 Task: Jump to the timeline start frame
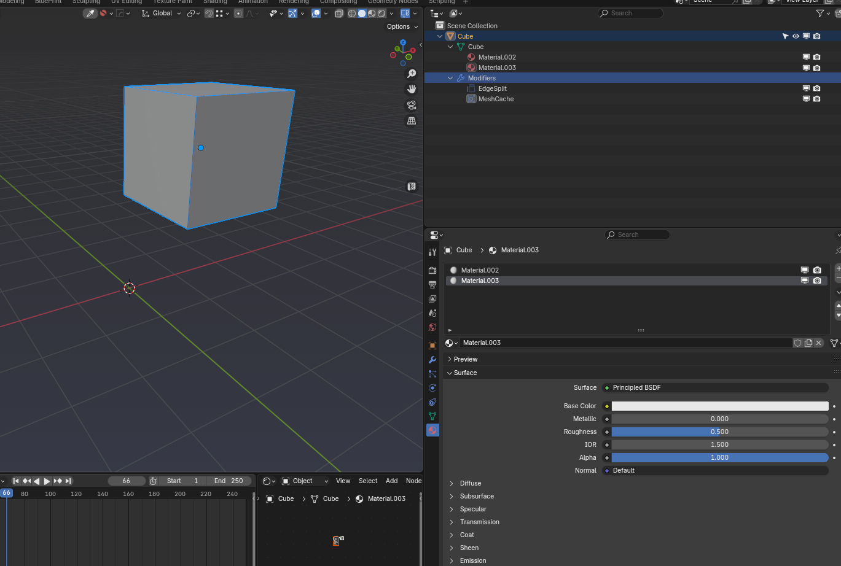click(16, 481)
